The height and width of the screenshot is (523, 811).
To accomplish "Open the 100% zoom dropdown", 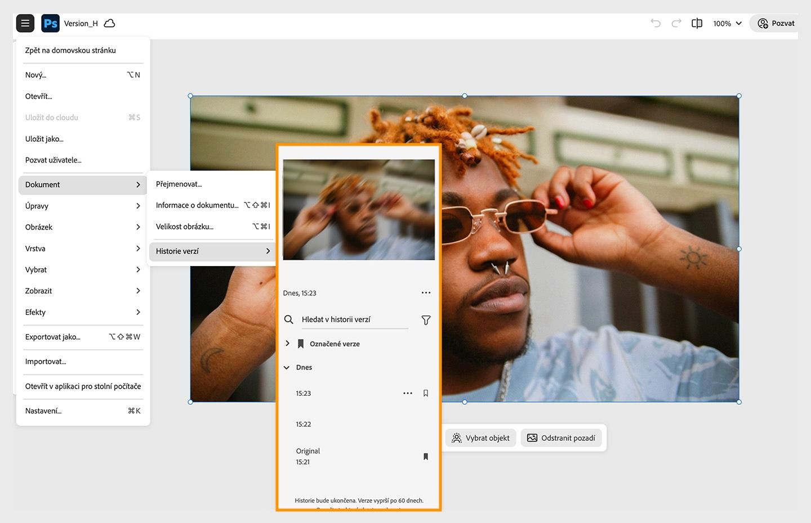I will [x=728, y=23].
